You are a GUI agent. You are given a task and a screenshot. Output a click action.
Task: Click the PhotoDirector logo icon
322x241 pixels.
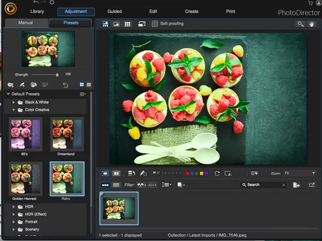tap(10, 9)
